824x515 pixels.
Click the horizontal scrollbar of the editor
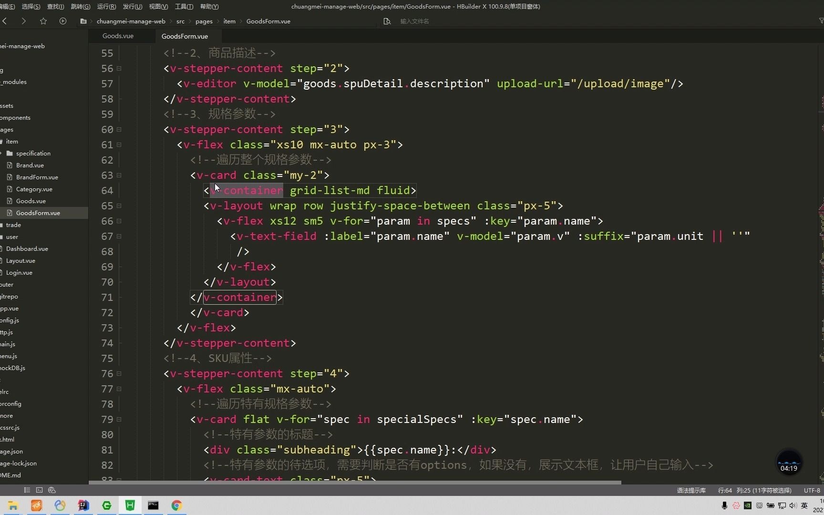click(355, 483)
